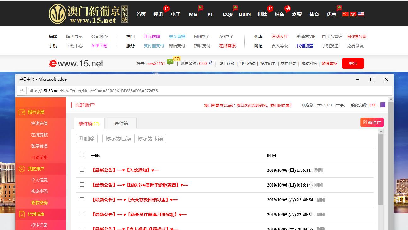Open 额度转换 in sidebar
Image resolution: width=408 pixels, height=230 pixels.
tap(39, 146)
